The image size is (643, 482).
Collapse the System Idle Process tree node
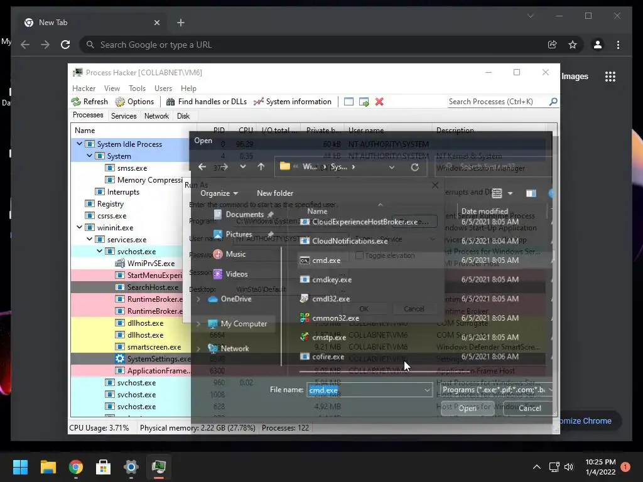[79, 144]
